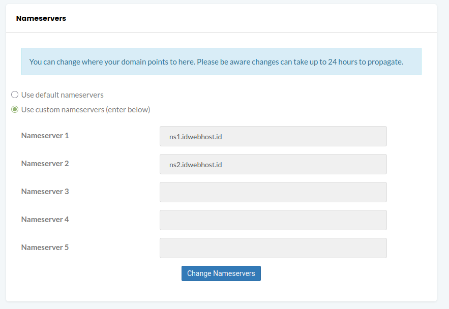449x309 pixels.
Task: Click the Nameservers panel heading
Action: coord(41,18)
